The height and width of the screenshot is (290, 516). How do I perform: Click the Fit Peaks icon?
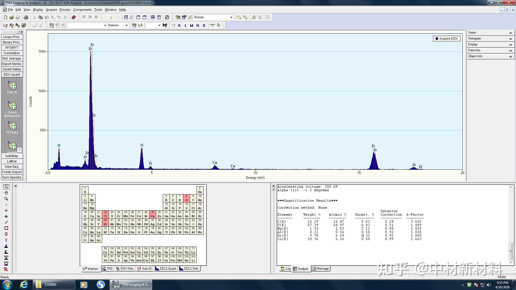12,126
